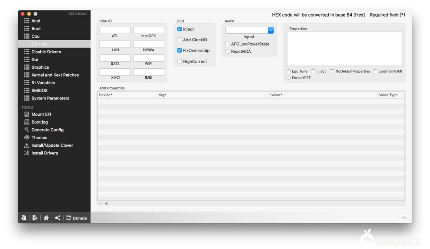The image size is (430, 249).
Task: Click the PayPal Donate button
Action: pos(76,218)
